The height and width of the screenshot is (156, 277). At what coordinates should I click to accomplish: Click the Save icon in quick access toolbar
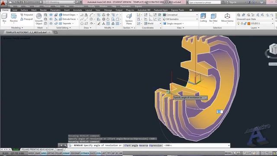point(19,2)
